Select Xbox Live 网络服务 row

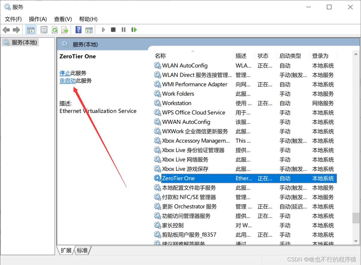point(245,159)
